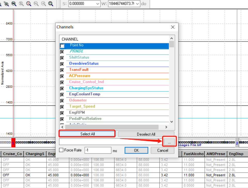
Task: Click the channel list scroll-left arrow
Action: [62, 127]
